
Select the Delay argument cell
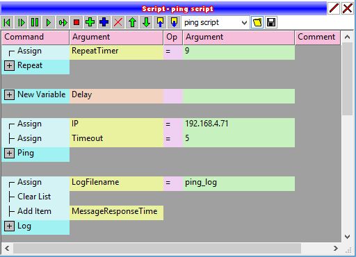116,96
